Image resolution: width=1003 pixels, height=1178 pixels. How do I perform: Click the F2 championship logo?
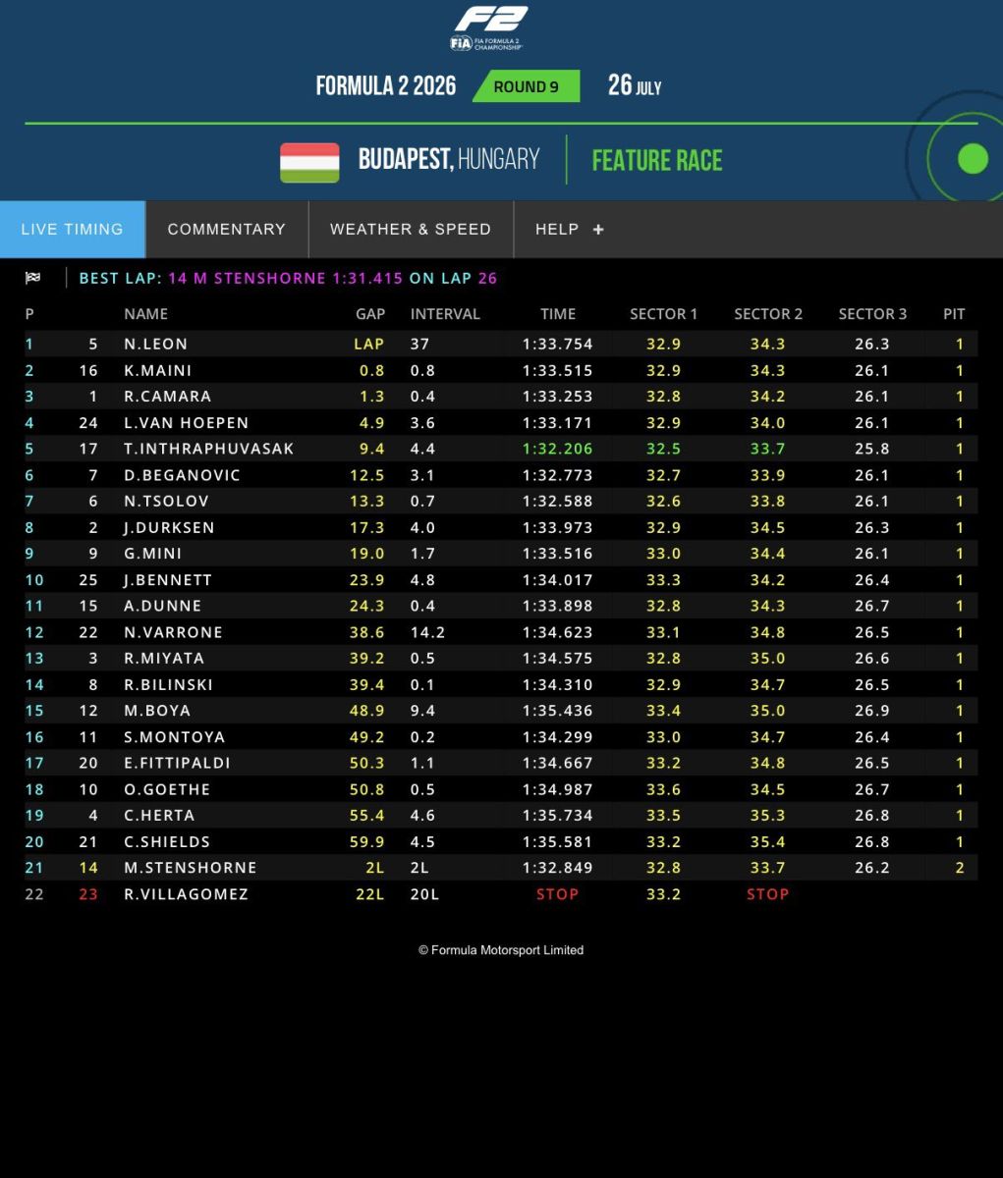coord(488,28)
